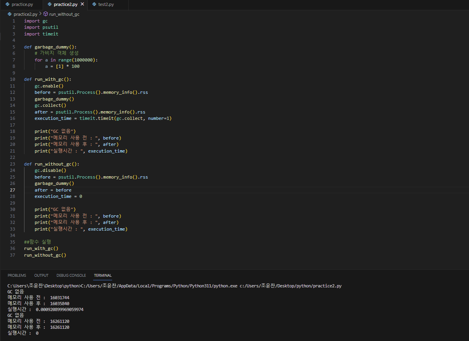
Task: Click line number 27 in the gutter
Action: coord(13,190)
